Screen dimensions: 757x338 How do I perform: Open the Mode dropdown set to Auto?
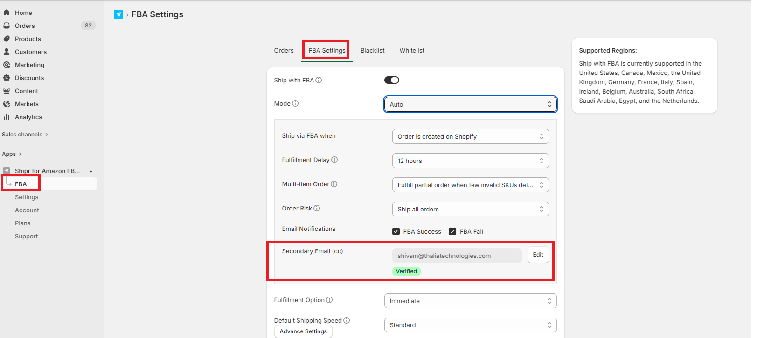tap(470, 104)
